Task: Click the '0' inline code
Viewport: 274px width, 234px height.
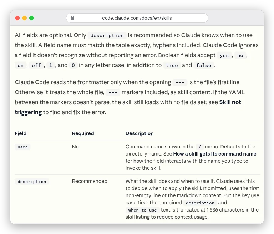Action: (x=73, y=66)
